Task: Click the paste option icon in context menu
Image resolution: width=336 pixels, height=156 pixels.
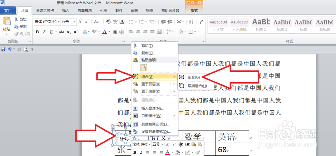Action: [143, 67]
